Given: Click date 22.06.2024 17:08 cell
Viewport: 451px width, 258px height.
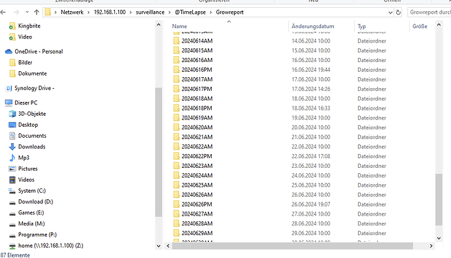Looking at the screenshot, I should [311, 156].
